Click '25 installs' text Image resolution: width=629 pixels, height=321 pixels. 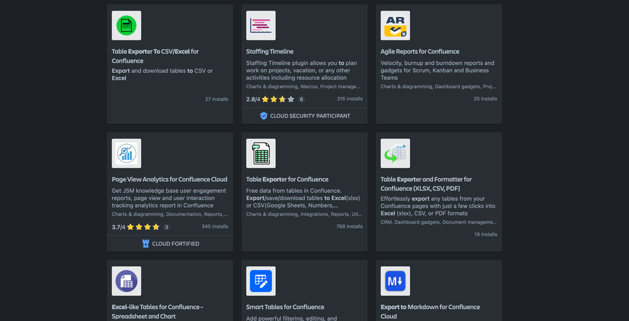click(x=485, y=99)
